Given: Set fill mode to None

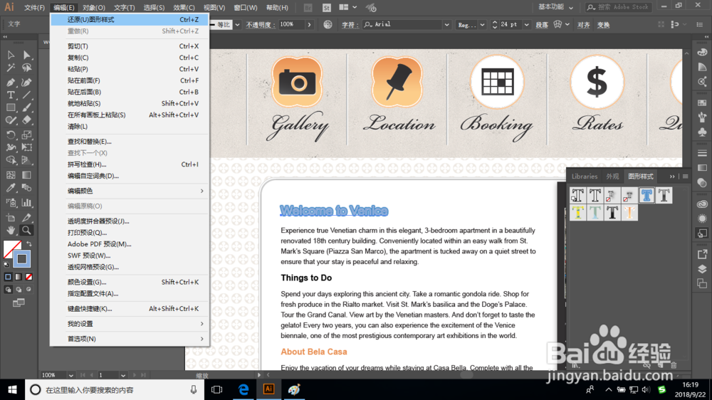Looking at the screenshot, I should [x=29, y=277].
